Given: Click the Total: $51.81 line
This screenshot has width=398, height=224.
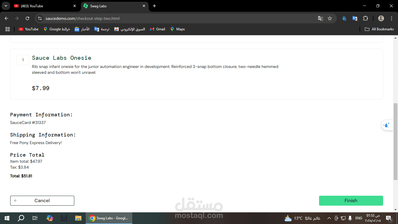Looking at the screenshot, I should pyautogui.click(x=21, y=176).
